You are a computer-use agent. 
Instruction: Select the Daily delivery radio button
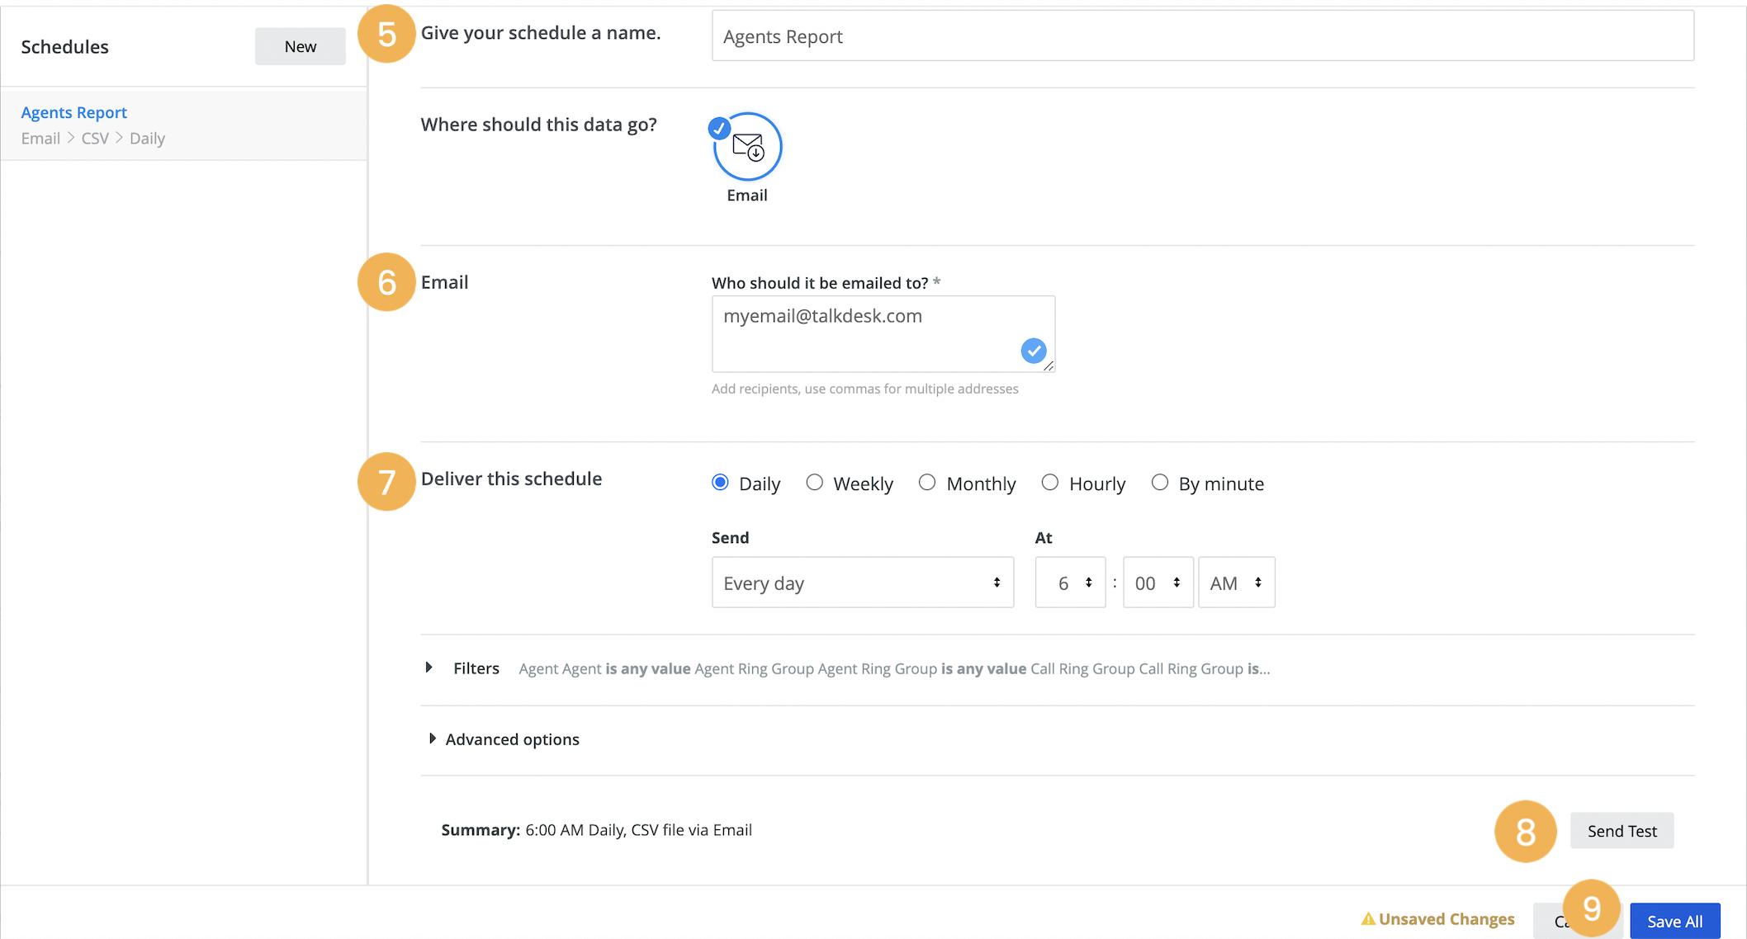click(x=720, y=483)
